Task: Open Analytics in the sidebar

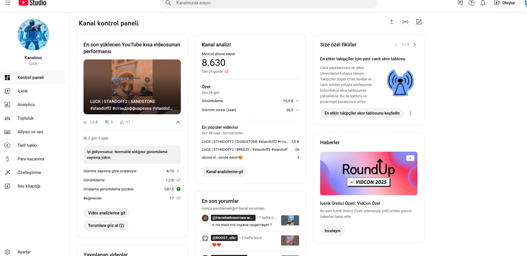Action: point(33,105)
